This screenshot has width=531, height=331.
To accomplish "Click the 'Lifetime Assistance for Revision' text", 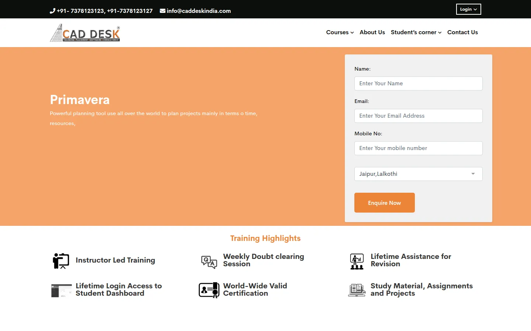I will 411,260.
